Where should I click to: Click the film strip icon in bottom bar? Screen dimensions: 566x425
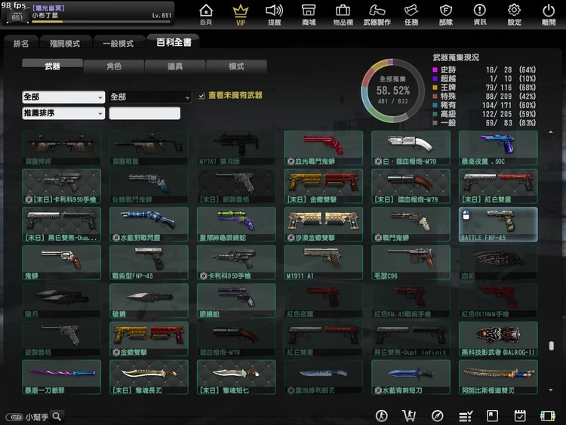[x=548, y=416]
